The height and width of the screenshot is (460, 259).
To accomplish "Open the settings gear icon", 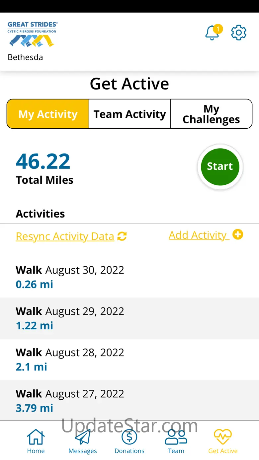I will 239,33.
